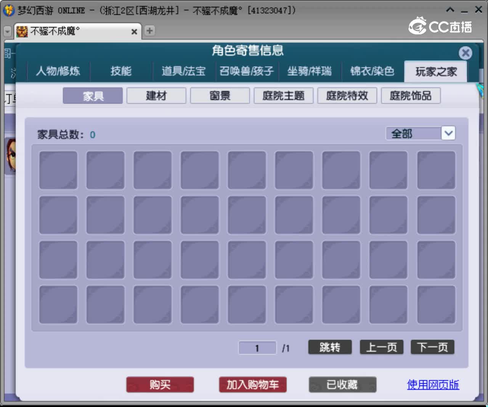
Task: Close the 角色寄售信息 dialog
Action: point(465,53)
